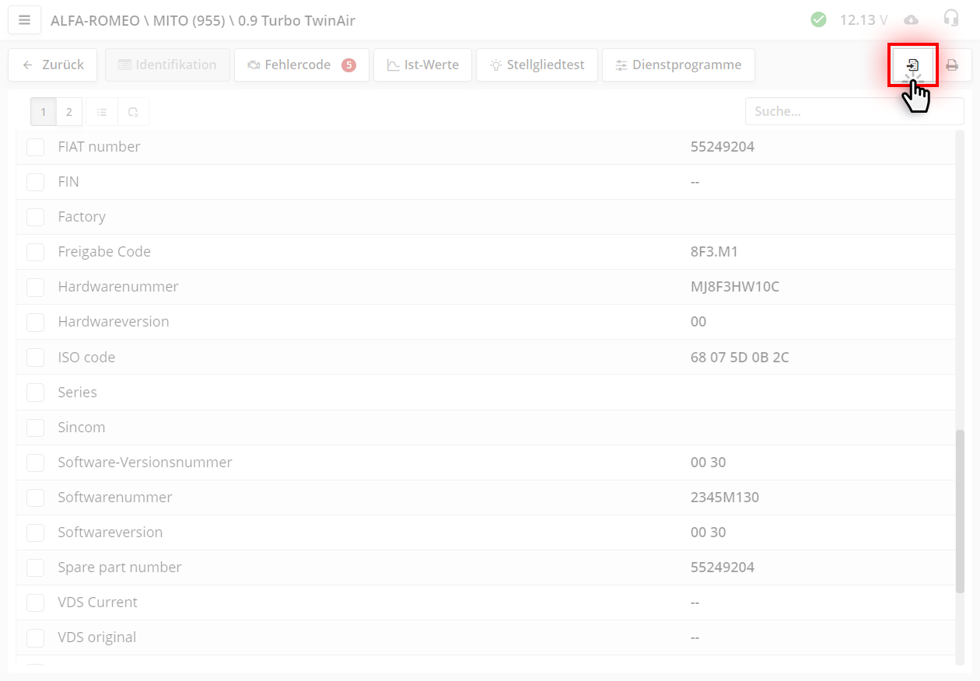Open the Ist-Werte tab

click(x=422, y=65)
